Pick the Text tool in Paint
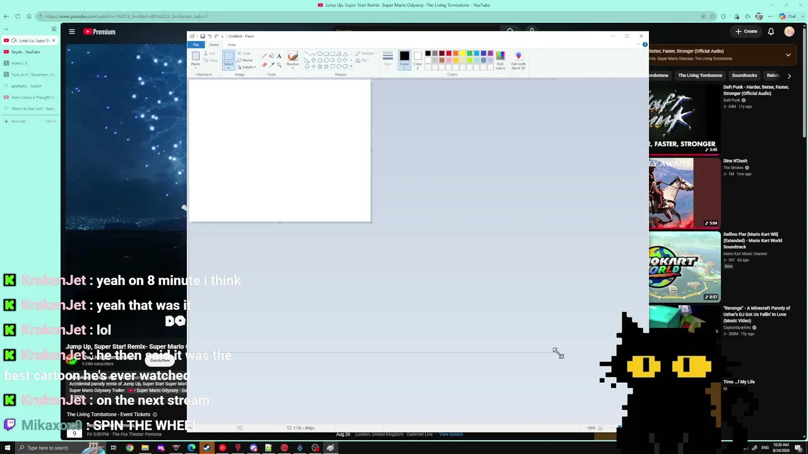808x454 pixels. click(x=279, y=56)
